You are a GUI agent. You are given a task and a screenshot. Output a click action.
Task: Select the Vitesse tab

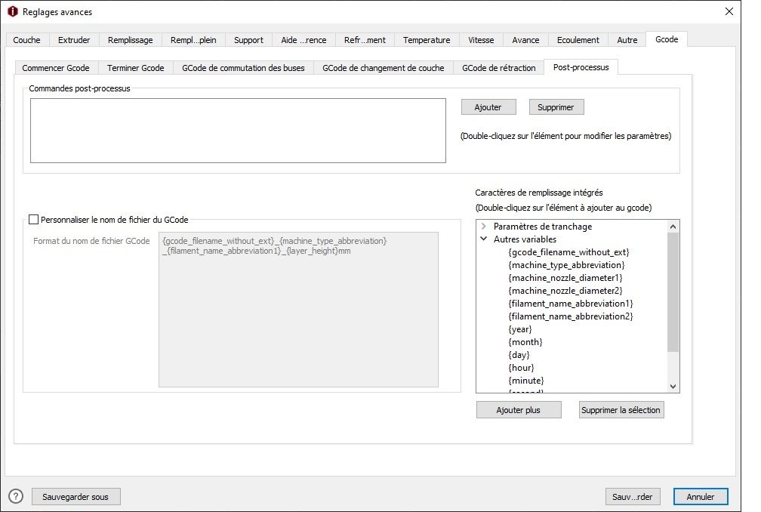point(481,40)
